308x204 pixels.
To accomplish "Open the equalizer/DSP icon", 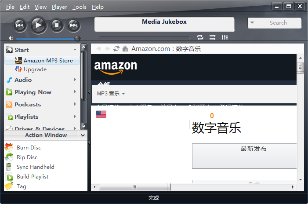I will pyautogui.click(x=225, y=37).
